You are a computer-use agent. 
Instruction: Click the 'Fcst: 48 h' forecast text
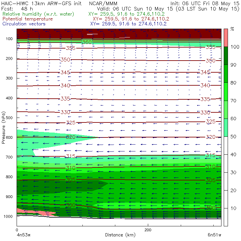tap(17, 9)
